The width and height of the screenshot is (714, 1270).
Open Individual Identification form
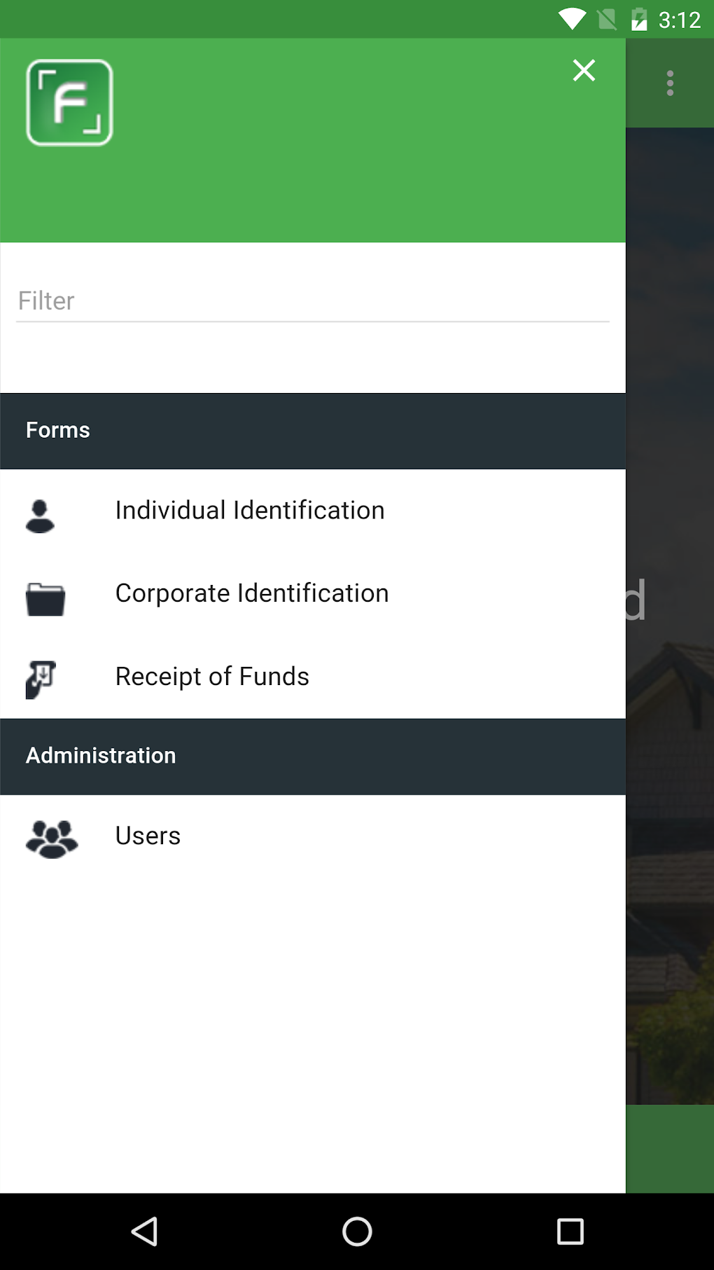tap(250, 511)
